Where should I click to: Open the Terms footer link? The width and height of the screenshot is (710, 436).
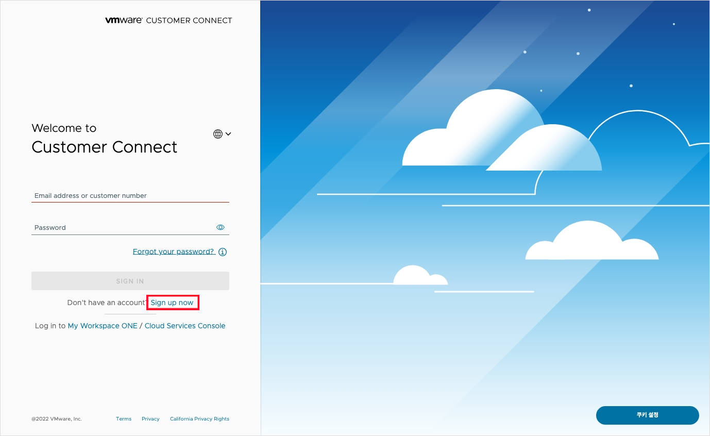pyautogui.click(x=124, y=419)
